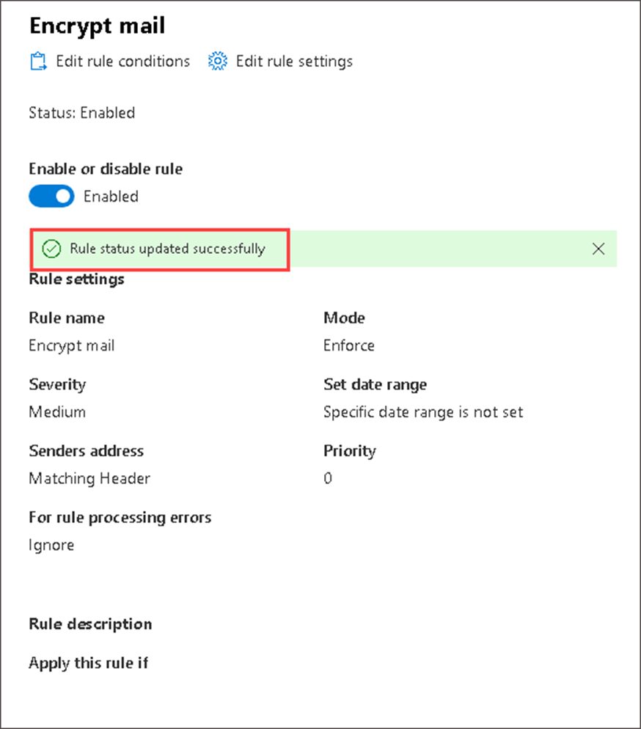Disable the rule using the toggle switch

[x=51, y=196]
